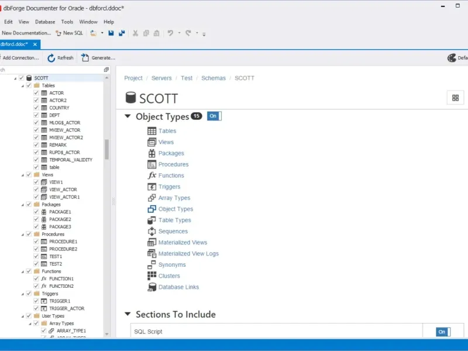Collapse the Array Types folder node

(30, 324)
